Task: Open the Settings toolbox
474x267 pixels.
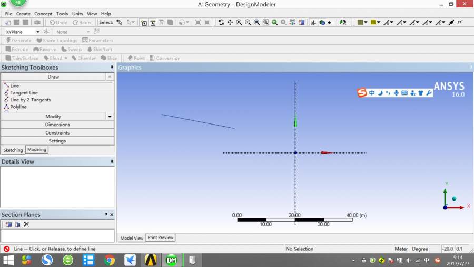Action: click(57, 141)
